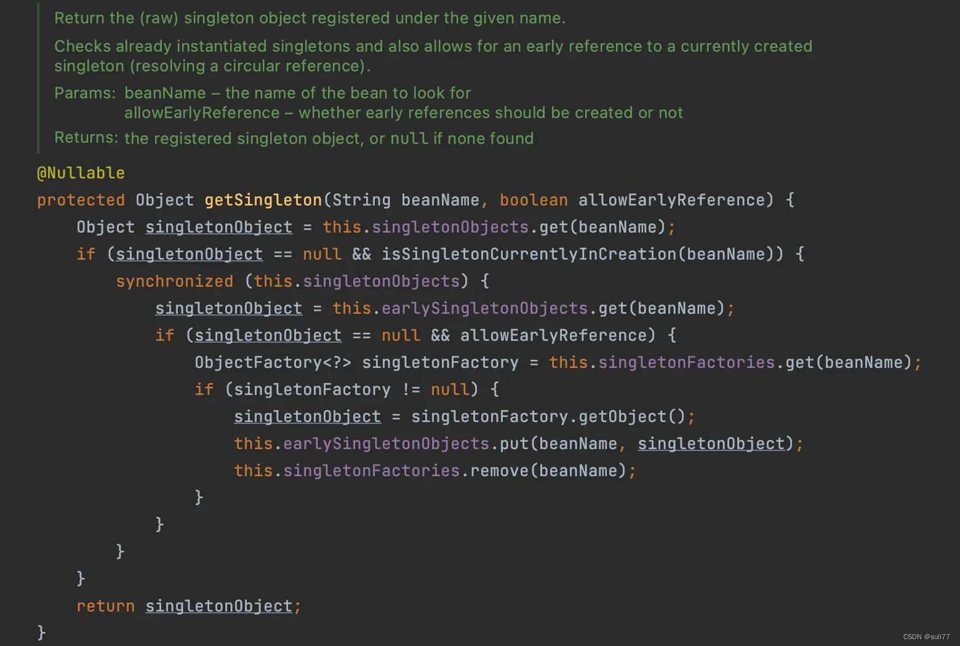
Task: Click the 'Params:' doc label
Action: [85, 93]
